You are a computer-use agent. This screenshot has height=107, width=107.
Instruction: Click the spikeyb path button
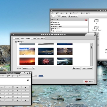[x=73, y=16]
